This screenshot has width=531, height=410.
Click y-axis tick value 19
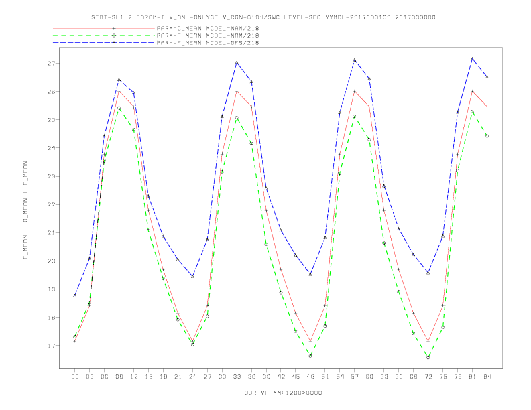52,289
